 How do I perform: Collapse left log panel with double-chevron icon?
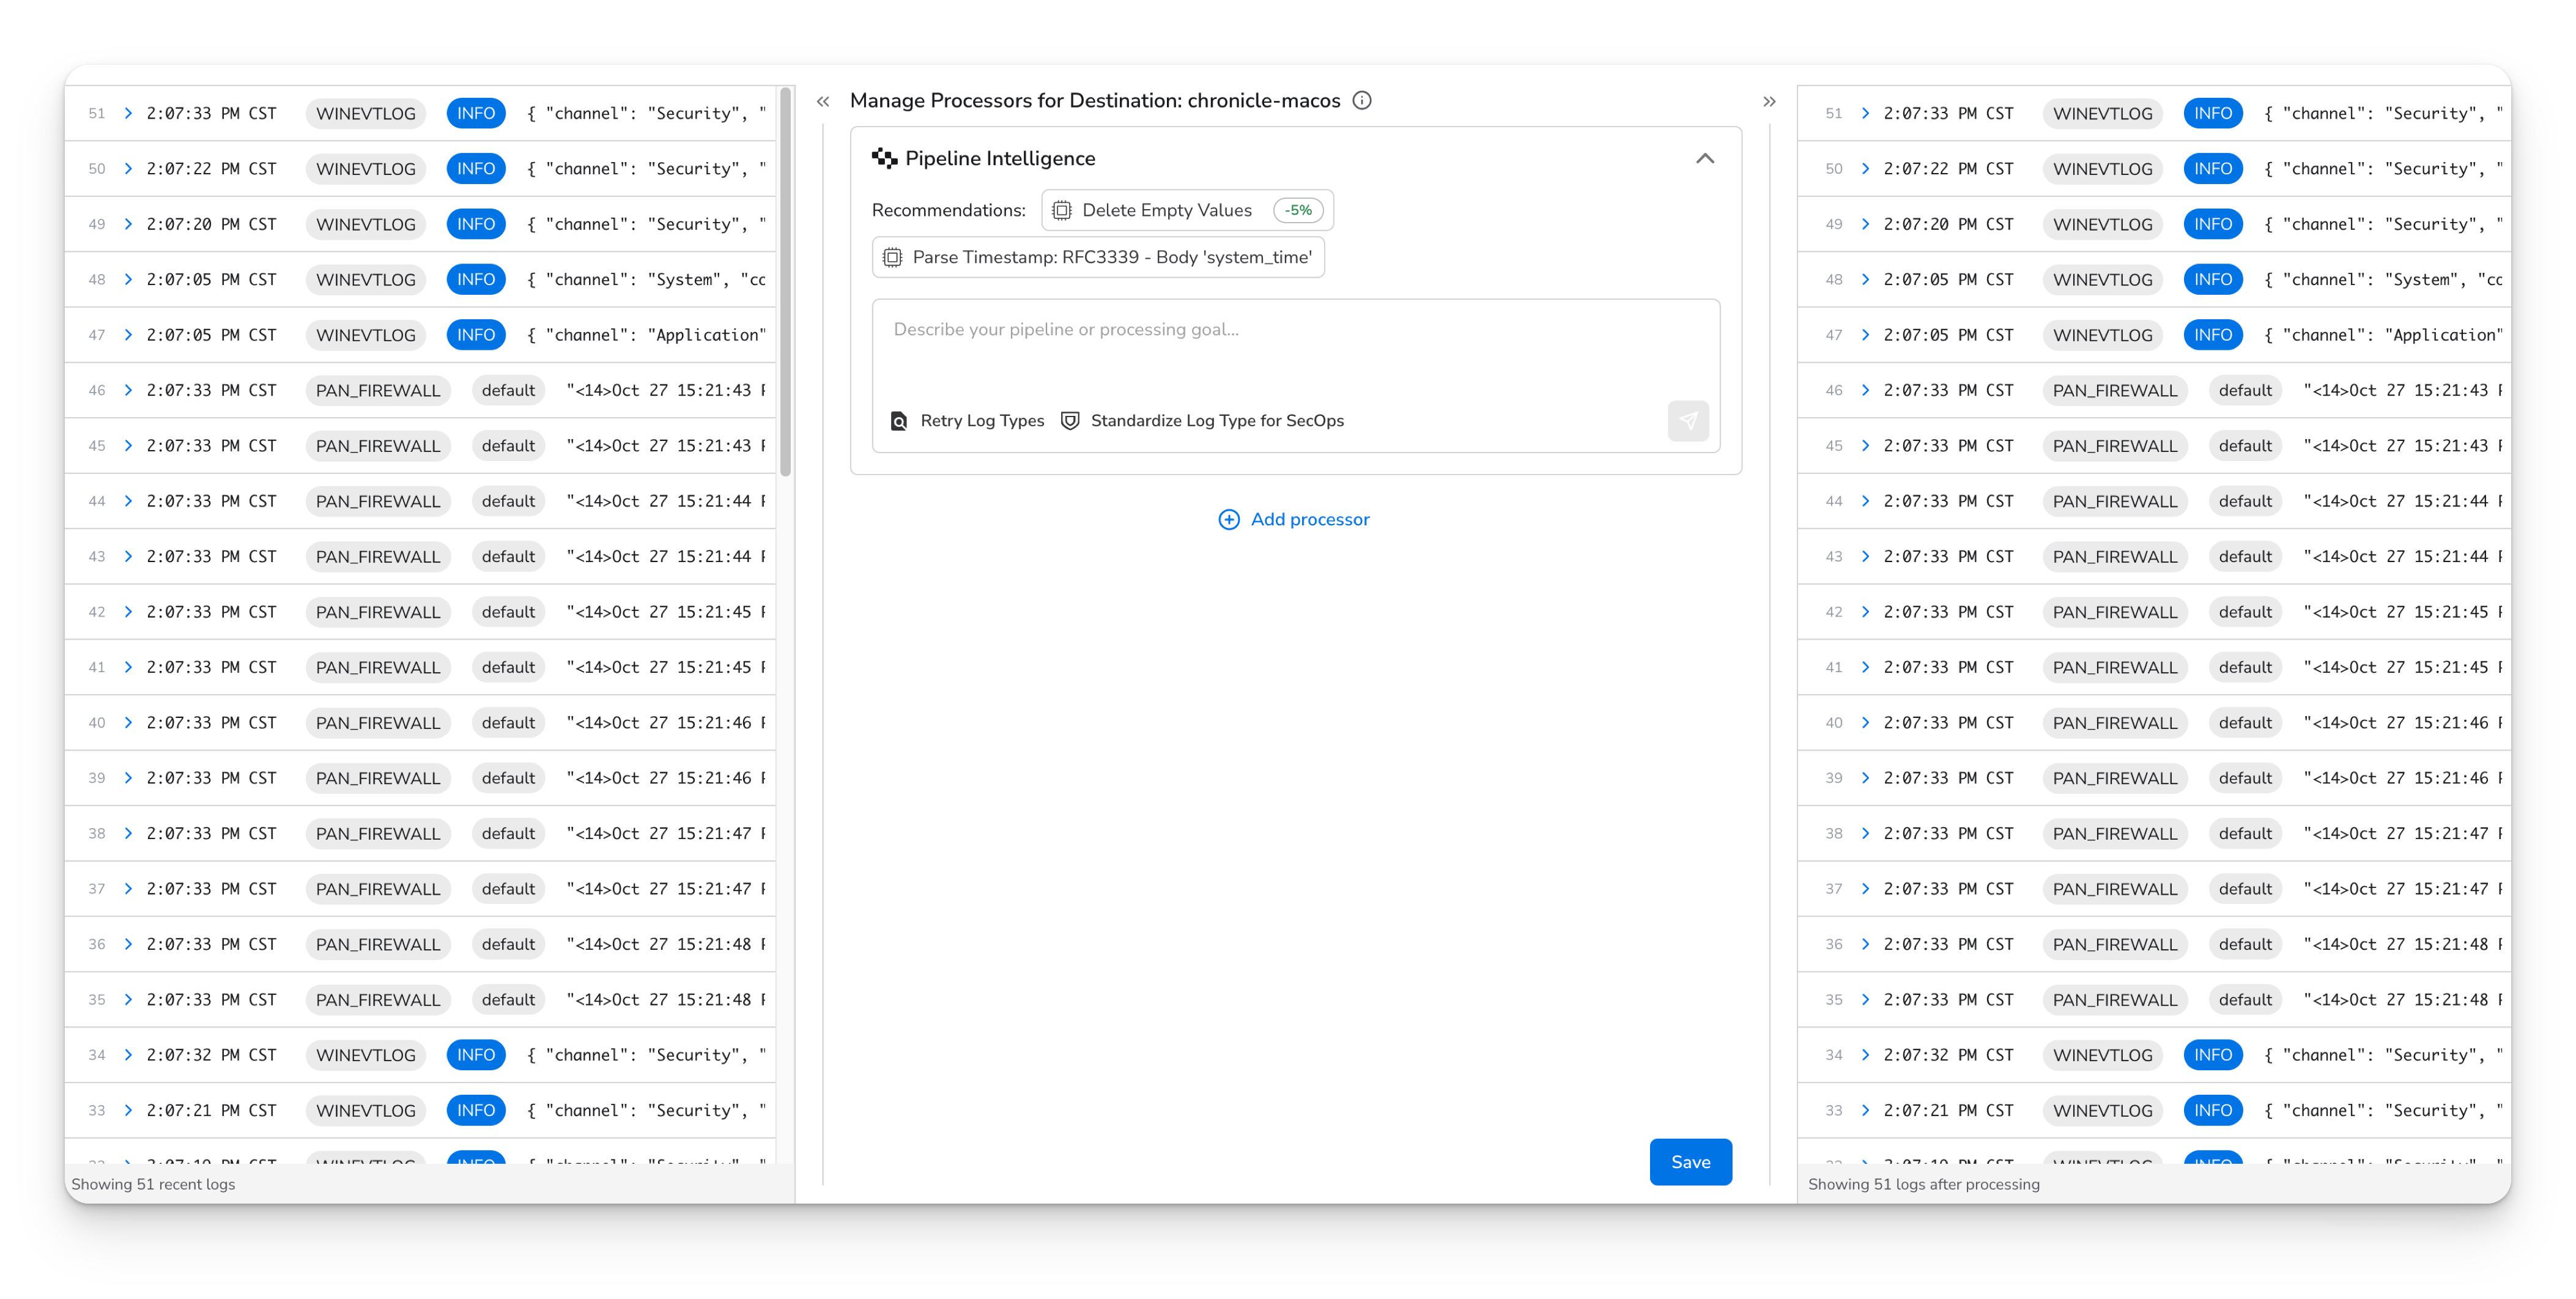click(x=823, y=101)
